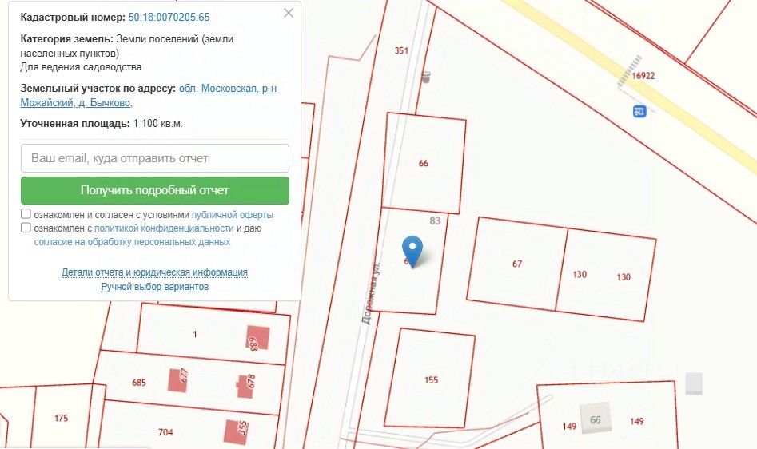Click the blue bus stop icon
Viewport: 757px width, 449px height.
639,111
